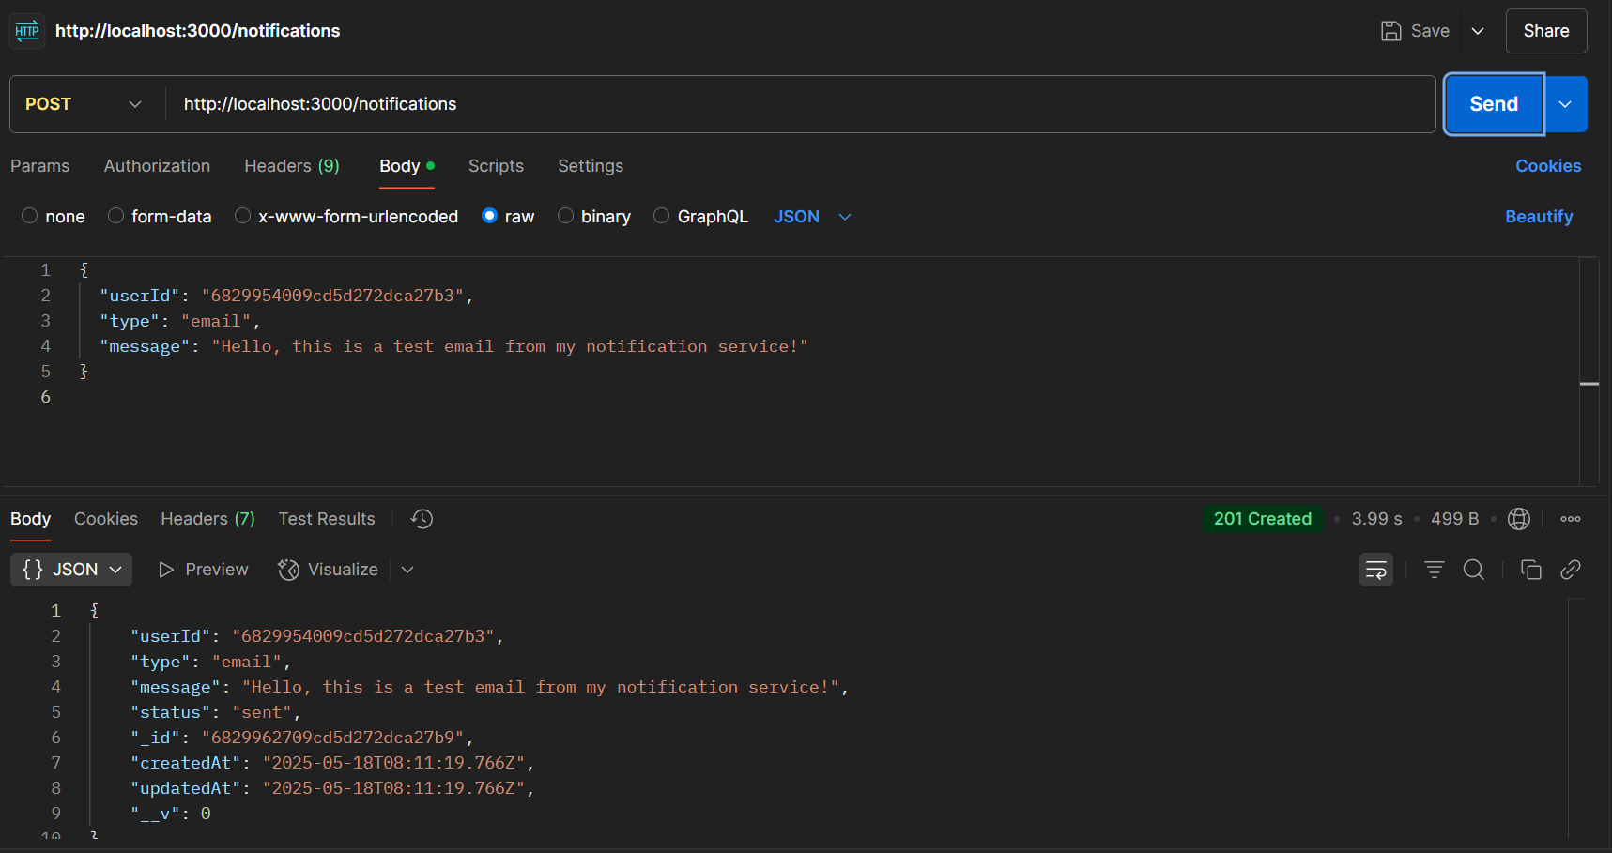
Task: Click the HTTP request type icon
Action: [x=27, y=31]
